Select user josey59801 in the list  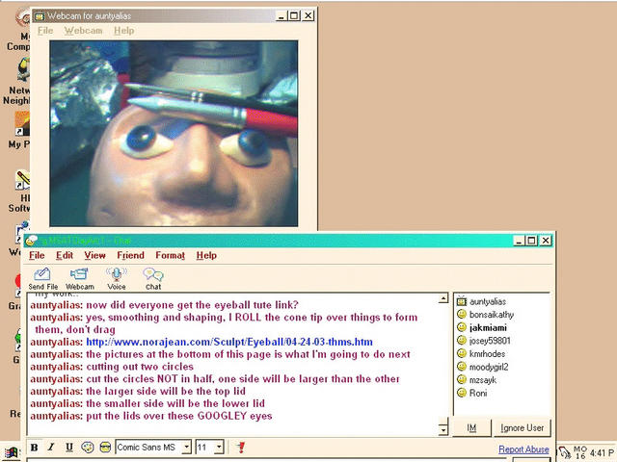(x=490, y=341)
